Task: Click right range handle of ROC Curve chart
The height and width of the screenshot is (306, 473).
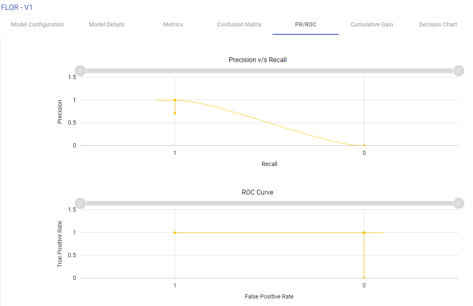Action: point(459,203)
